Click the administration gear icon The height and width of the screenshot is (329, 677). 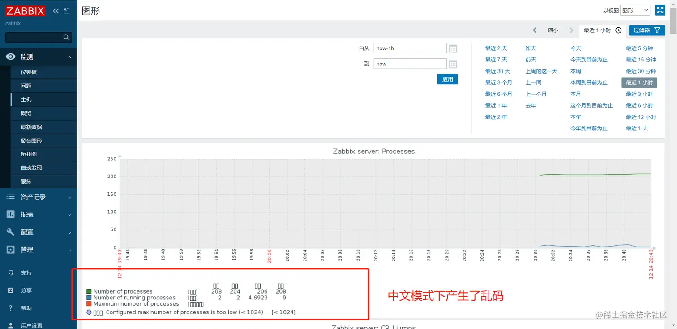coord(10,250)
